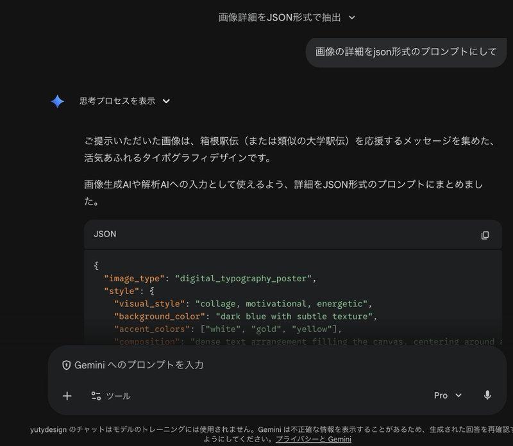Open the ツール menu label
Image resolution: width=513 pixels, height=446 pixels.
click(119, 396)
